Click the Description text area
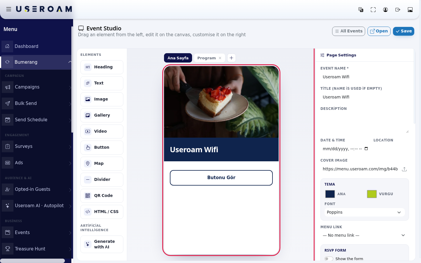 [365, 123]
